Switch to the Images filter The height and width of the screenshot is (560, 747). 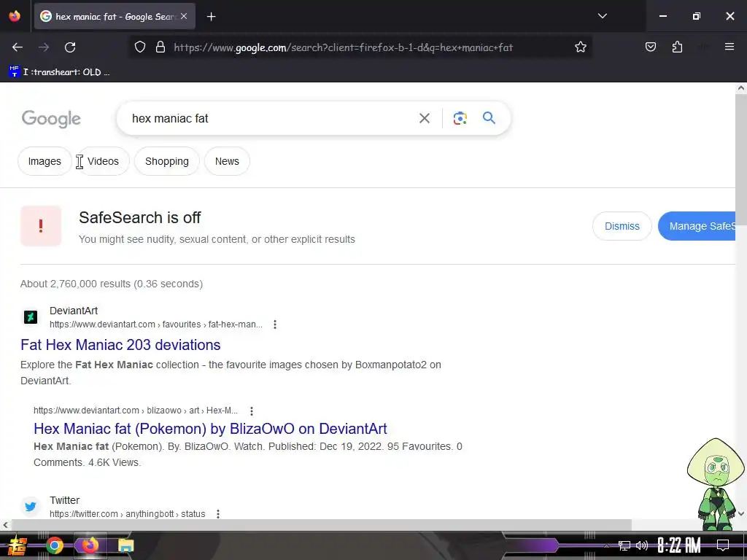44,161
